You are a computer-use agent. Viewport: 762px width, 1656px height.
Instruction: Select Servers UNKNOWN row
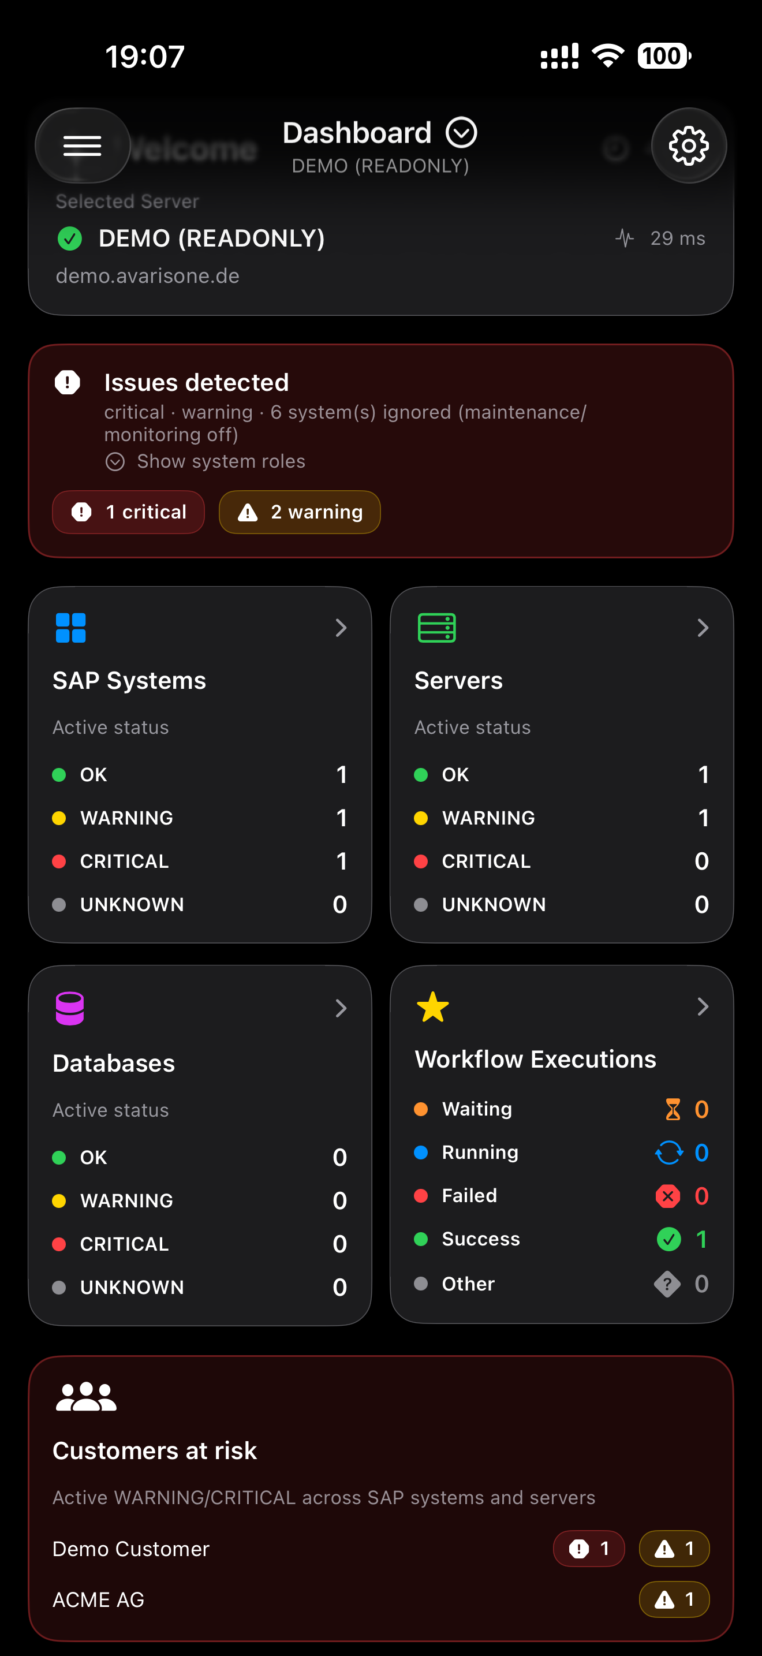[562, 904]
